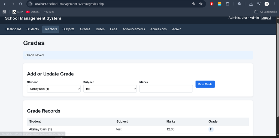Open the DecodeIT - YouTube bookmark
Viewport: 279px width, 138px height.
point(40,12)
